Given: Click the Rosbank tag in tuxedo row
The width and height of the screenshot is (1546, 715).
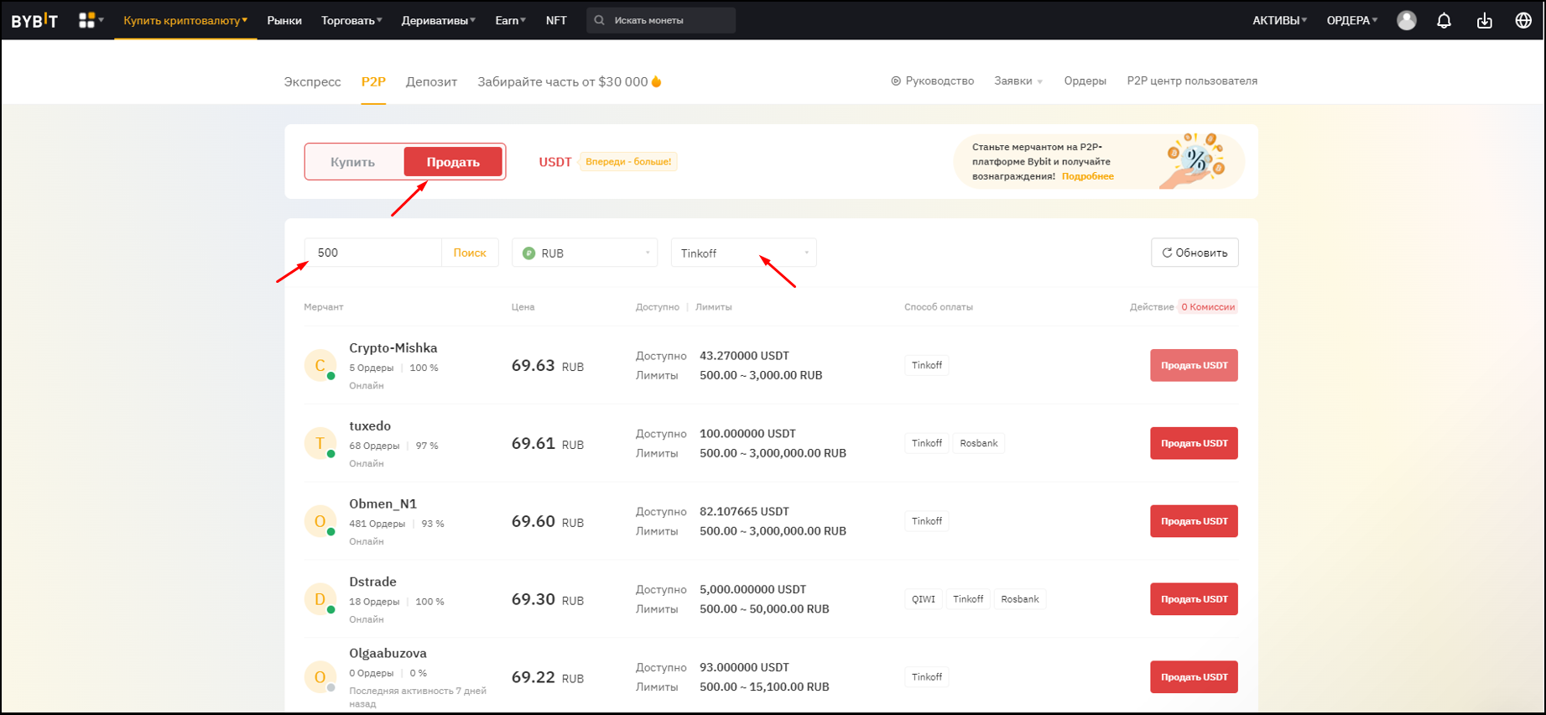Looking at the screenshot, I should pos(979,443).
